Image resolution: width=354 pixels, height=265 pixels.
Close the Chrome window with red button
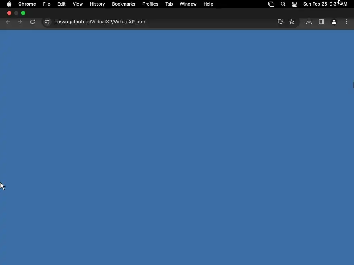tap(9, 13)
